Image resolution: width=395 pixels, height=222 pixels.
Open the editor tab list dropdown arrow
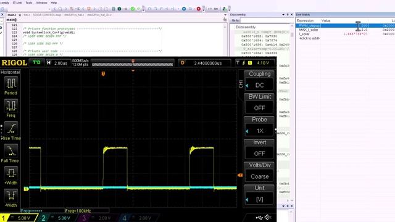[x=225, y=15]
